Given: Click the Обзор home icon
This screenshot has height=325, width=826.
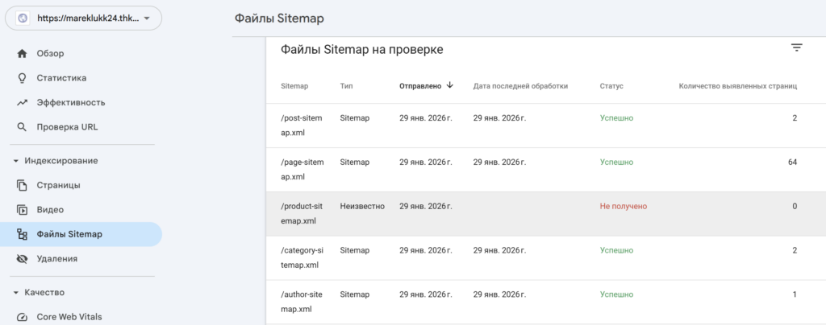Looking at the screenshot, I should [23, 54].
